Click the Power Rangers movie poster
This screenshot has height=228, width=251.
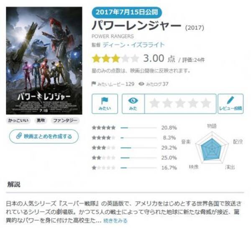click(44, 61)
